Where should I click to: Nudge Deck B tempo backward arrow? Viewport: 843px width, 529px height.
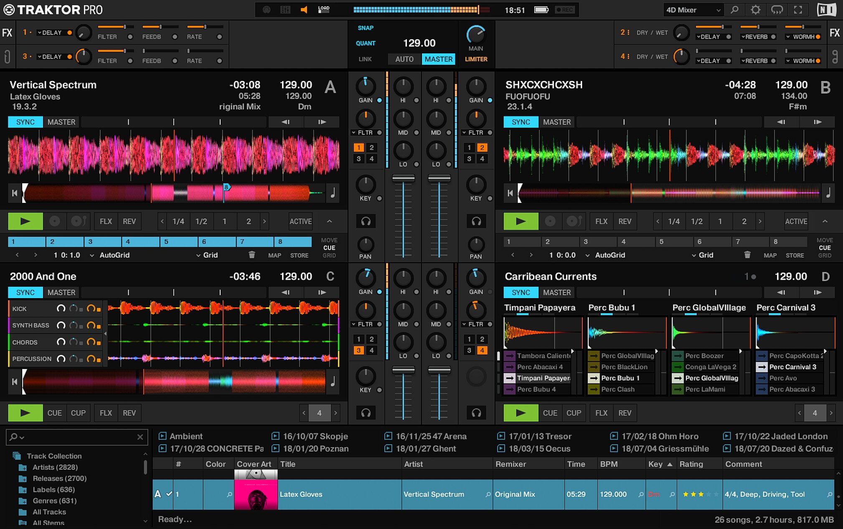click(x=781, y=122)
